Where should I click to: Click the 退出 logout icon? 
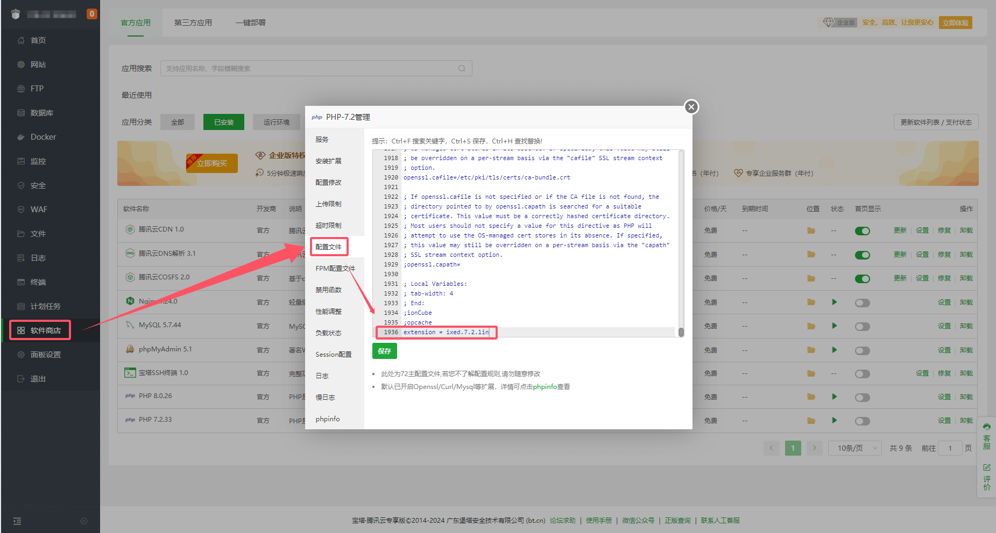(21, 379)
